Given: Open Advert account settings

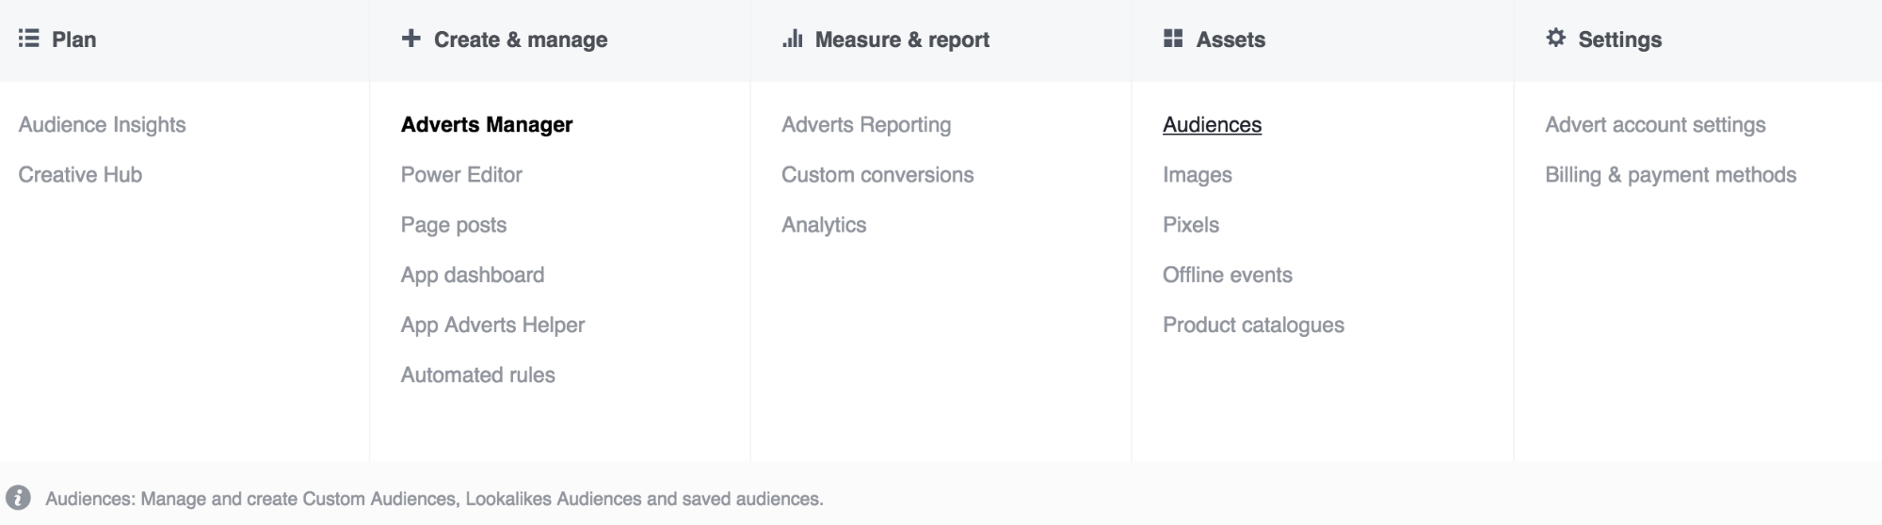Looking at the screenshot, I should tap(1655, 124).
